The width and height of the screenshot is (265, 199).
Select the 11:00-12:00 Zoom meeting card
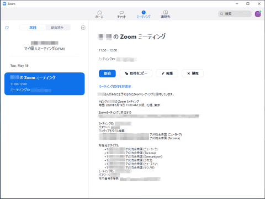[45, 84]
